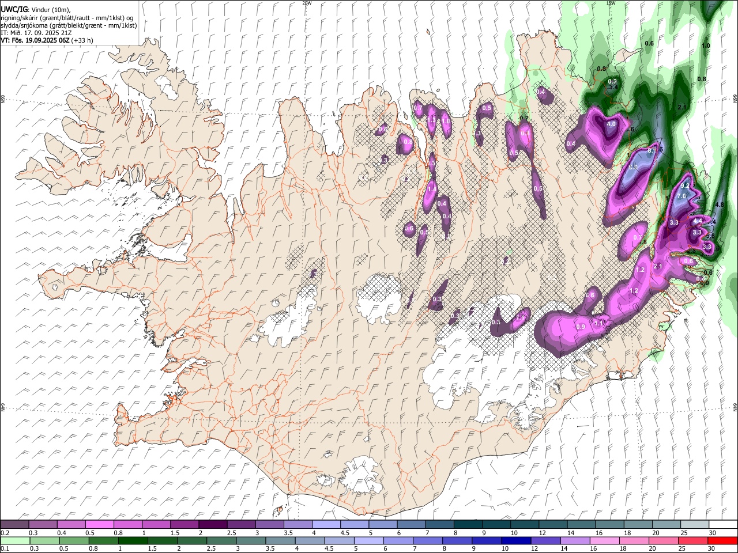
Task: Click the valid time 'VT: Fös. 19.09.2025 06Z'
Action: click(35, 40)
